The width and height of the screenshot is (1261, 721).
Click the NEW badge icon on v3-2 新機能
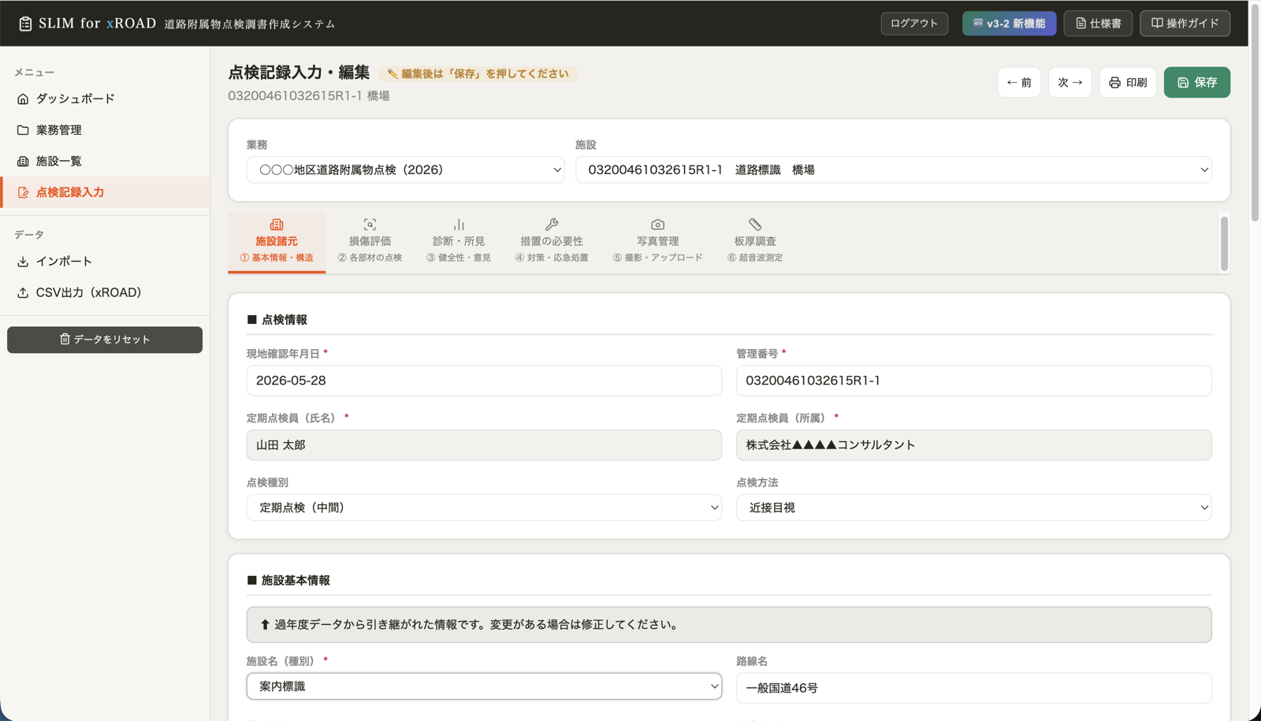[x=978, y=24]
